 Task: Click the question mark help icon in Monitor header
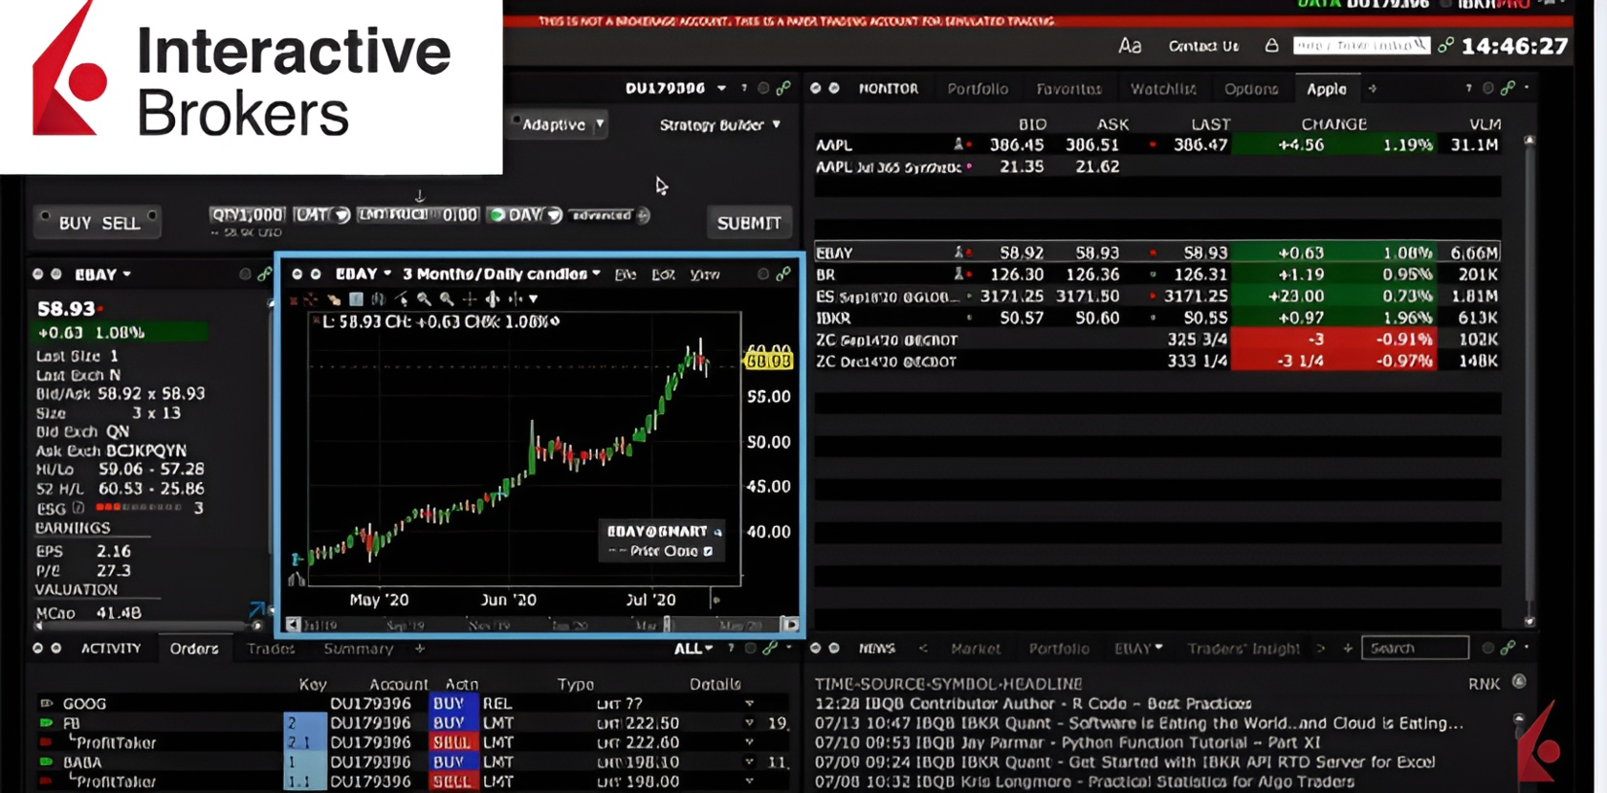[x=1468, y=88]
